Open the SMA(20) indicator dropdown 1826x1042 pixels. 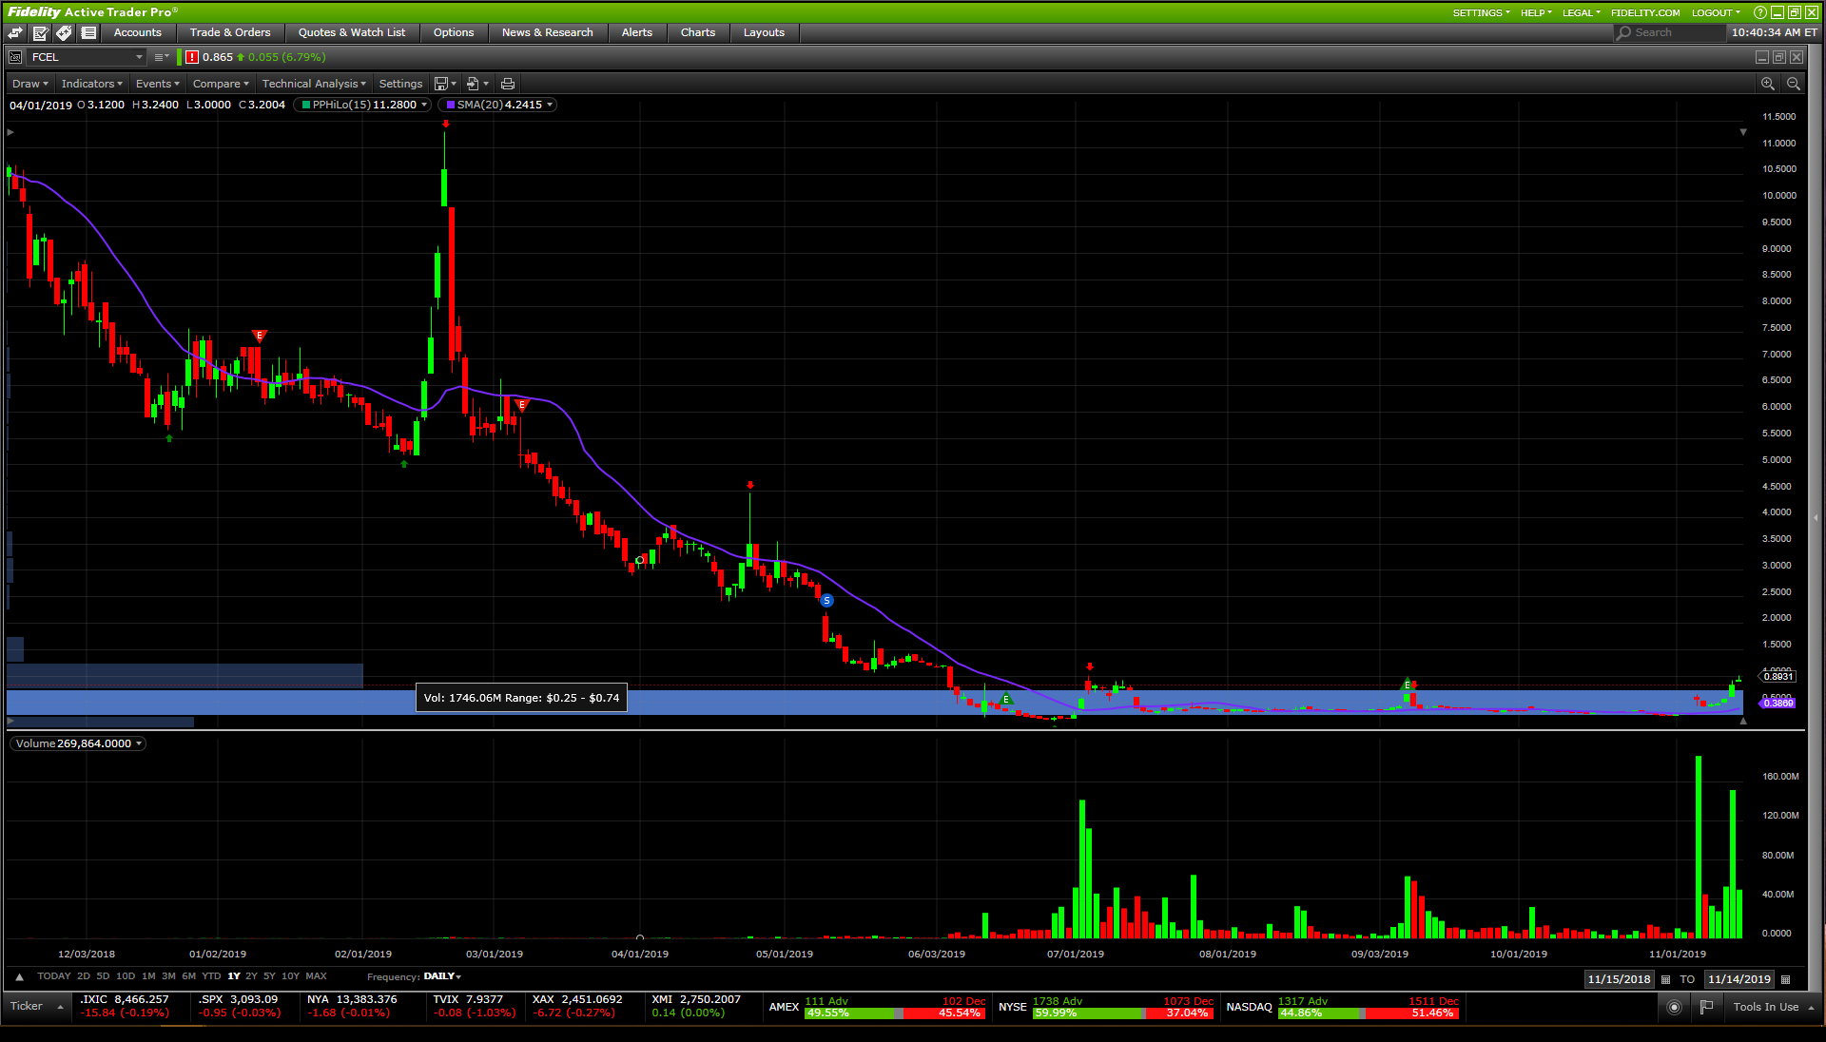click(x=550, y=105)
